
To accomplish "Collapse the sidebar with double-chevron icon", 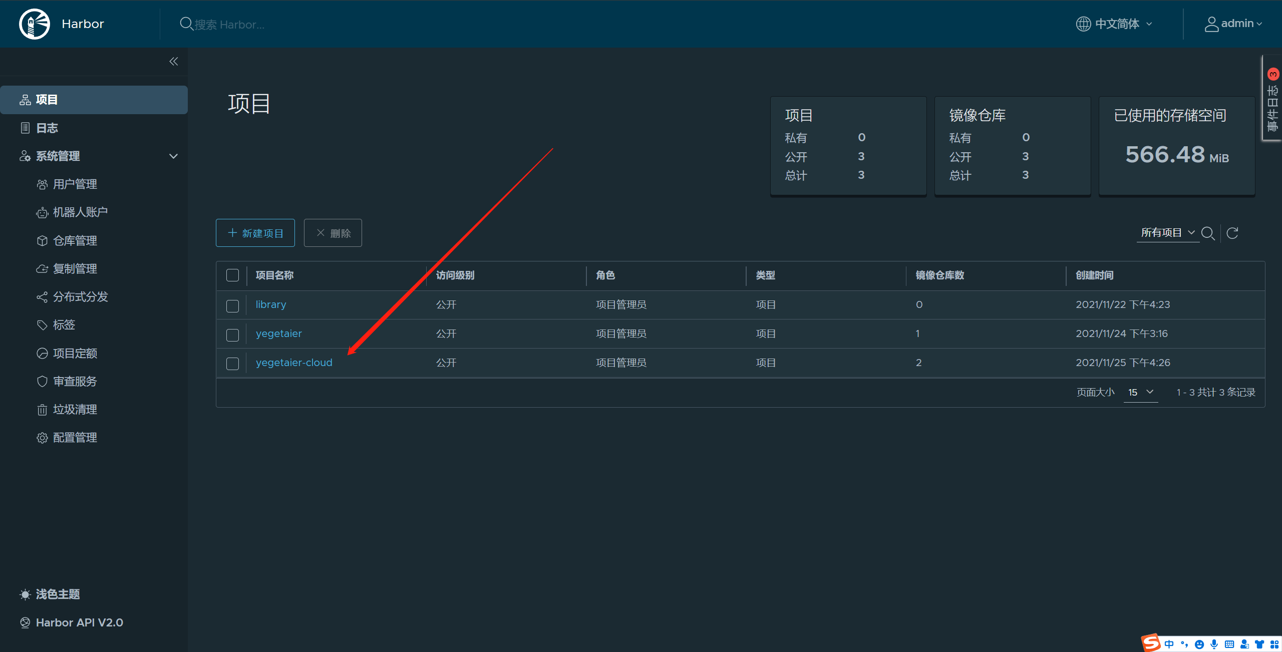I will click(x=173, y=62).
